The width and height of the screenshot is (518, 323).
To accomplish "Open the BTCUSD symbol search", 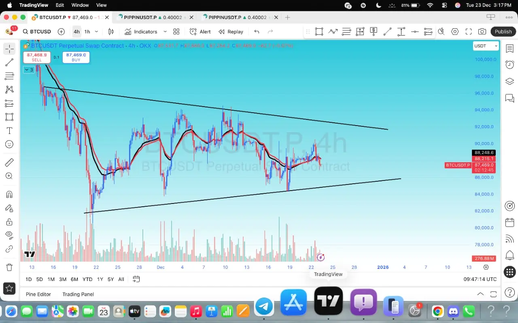I will point(37,31).
